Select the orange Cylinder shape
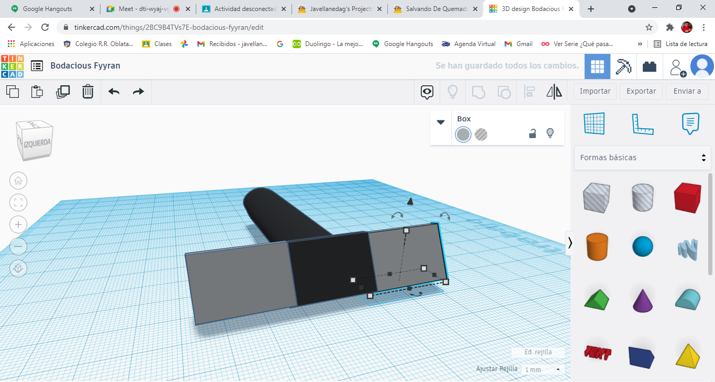715x382 pixels. tap(596, 246)
